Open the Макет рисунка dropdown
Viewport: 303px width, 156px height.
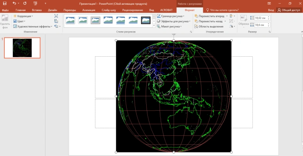coord(169,27)
